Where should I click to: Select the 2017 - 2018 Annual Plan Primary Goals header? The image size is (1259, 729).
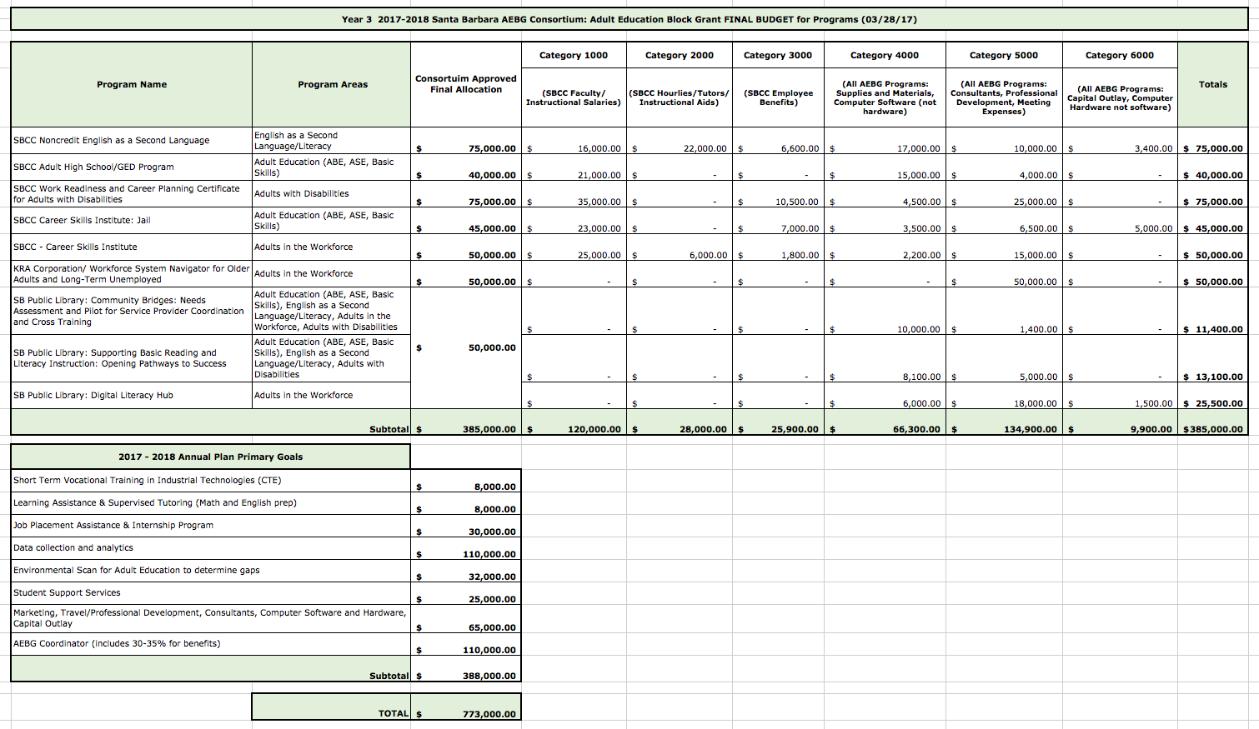[210, 457]
